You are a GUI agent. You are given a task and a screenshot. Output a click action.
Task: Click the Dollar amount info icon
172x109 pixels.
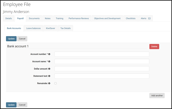coord(49,69)
